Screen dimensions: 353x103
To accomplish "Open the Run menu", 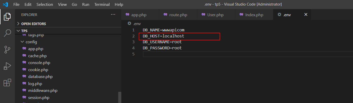I will (x=86, y=4).
